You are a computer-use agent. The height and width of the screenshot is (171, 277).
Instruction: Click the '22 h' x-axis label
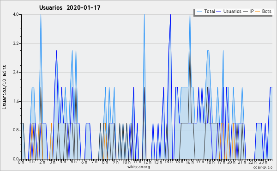[253, 162]
